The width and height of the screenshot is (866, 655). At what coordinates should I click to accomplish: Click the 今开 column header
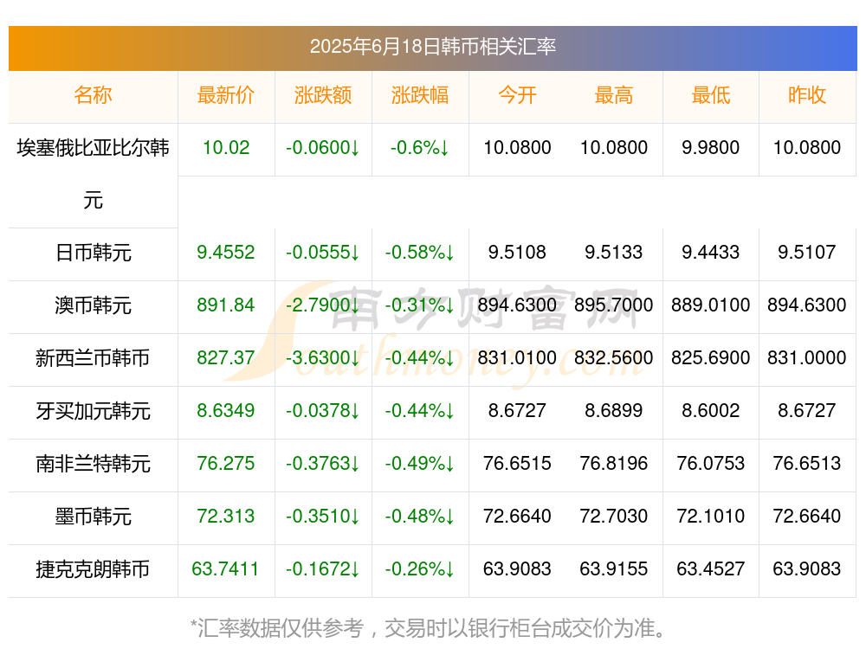pos(517,95)
